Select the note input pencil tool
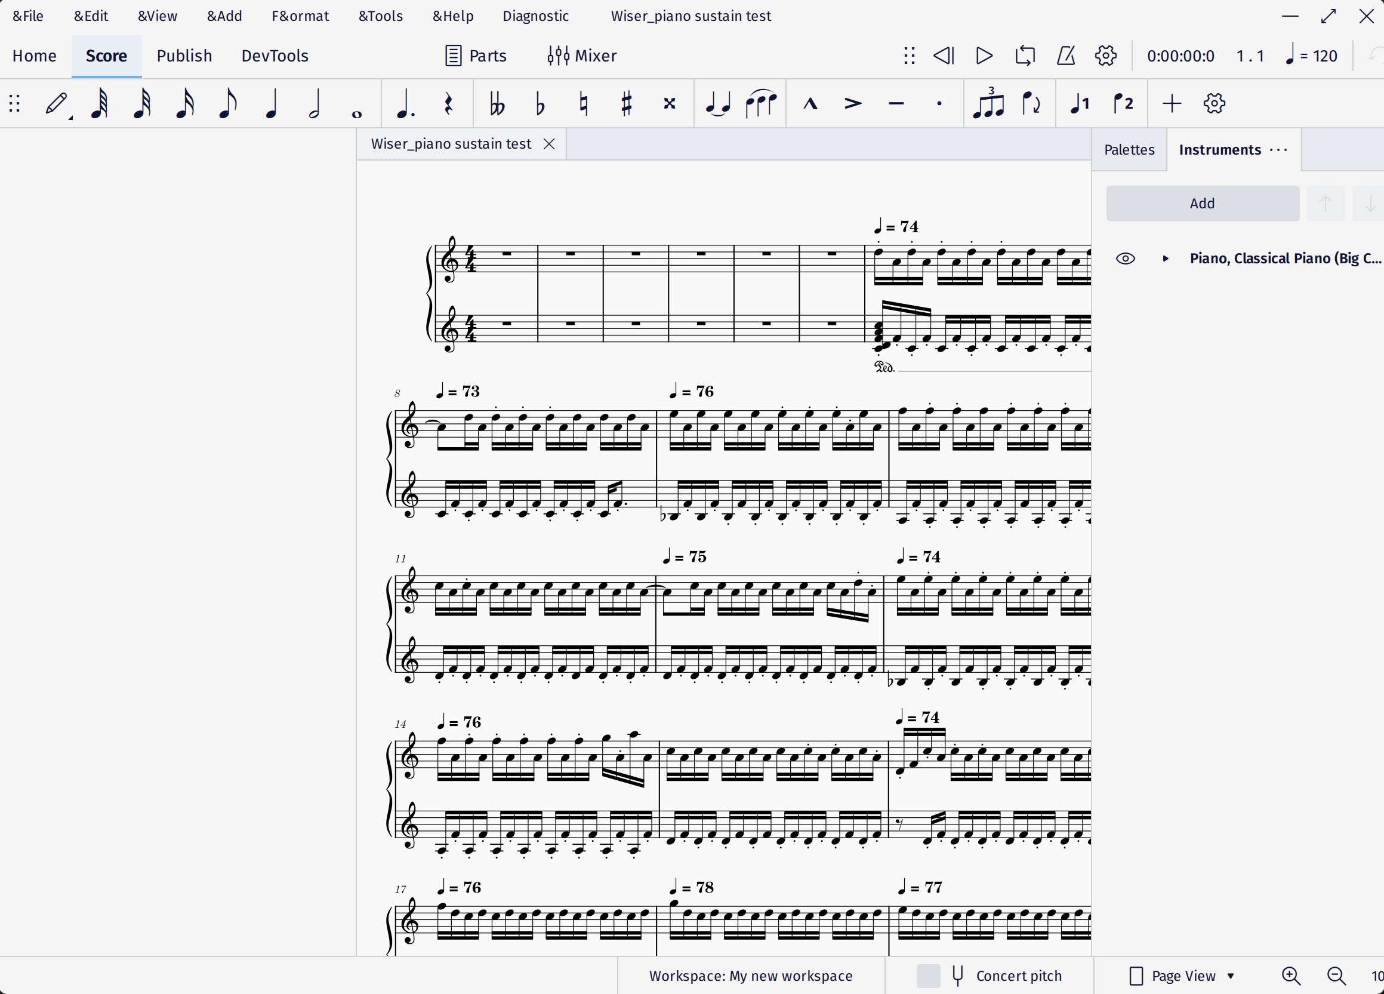This screenshot has width=1384, height=994. click(56, 103)
